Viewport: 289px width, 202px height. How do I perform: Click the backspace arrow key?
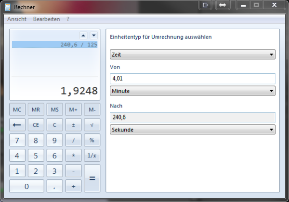click(17, 125)
